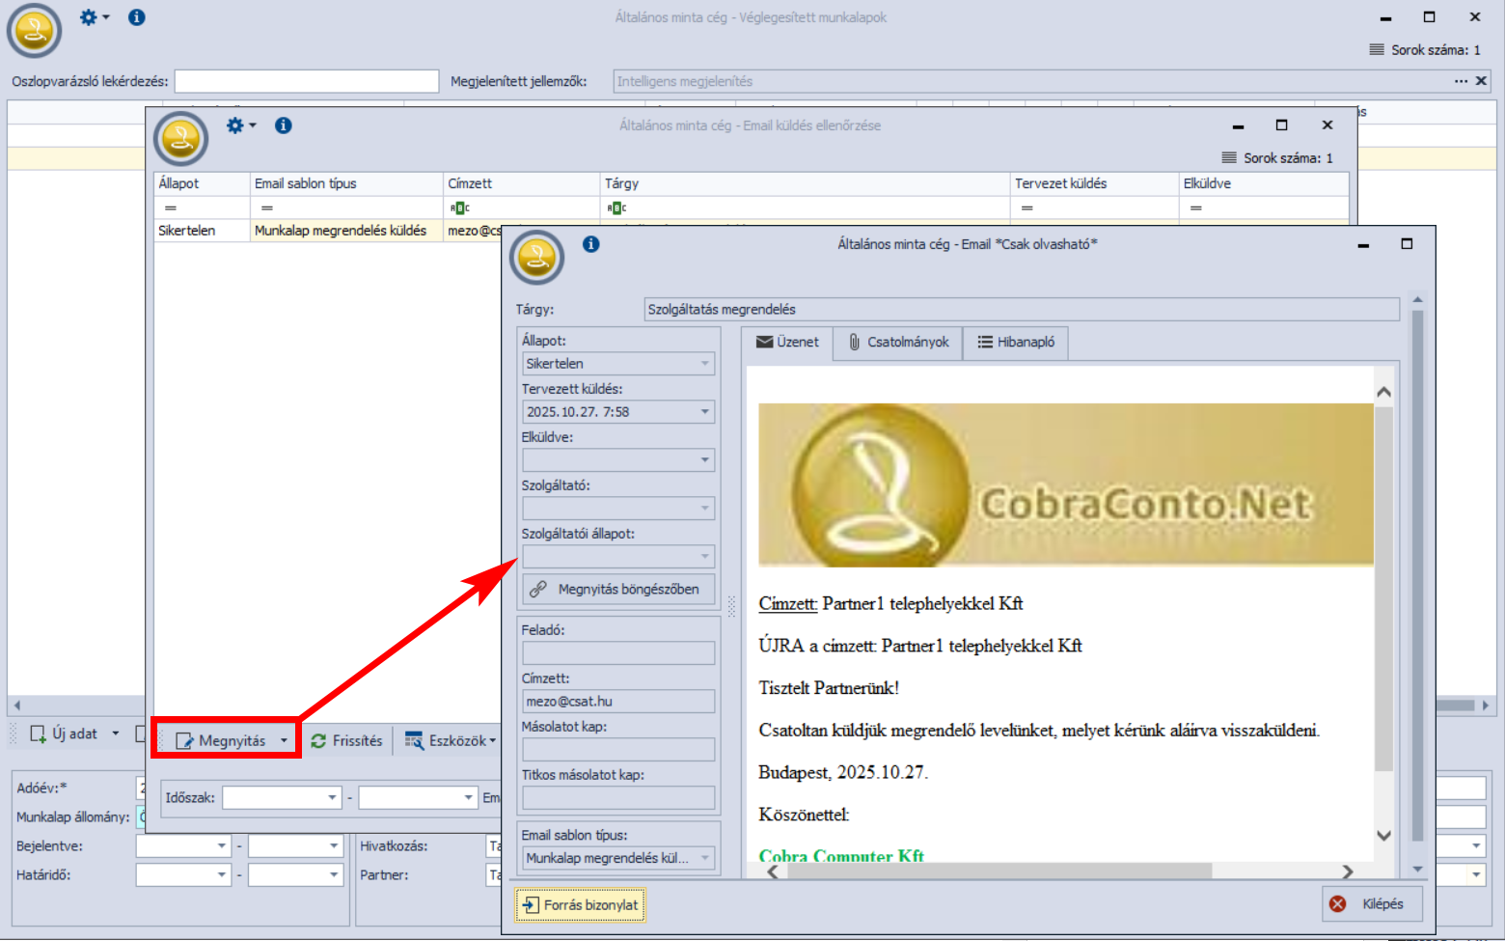Click the Frissítés refresh icon
The height and width of the screenshot is (941, 1505).
pyautogui.click(x=318, y=741)
